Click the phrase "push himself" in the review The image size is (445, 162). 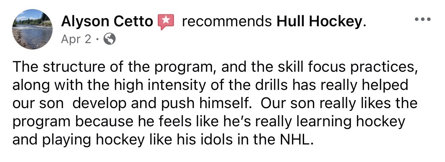[206, 103]
